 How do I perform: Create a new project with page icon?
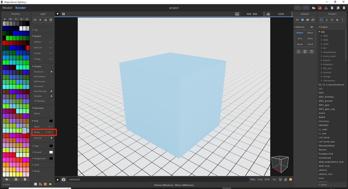click(x=332, y=8)
